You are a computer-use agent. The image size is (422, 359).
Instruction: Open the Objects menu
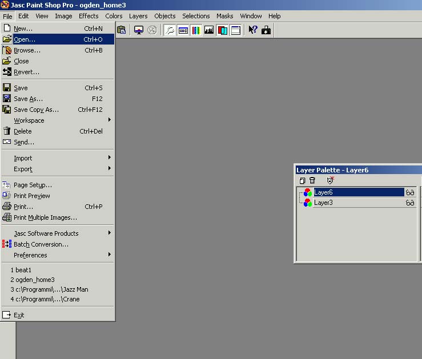coord(165,16)
